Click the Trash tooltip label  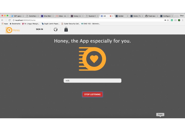coord(160,115)
